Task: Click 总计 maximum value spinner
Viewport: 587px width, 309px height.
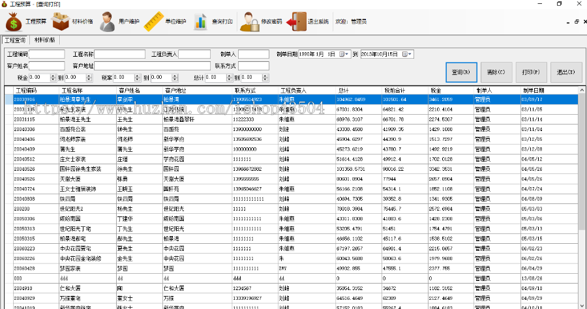Action: pos(265,78)
